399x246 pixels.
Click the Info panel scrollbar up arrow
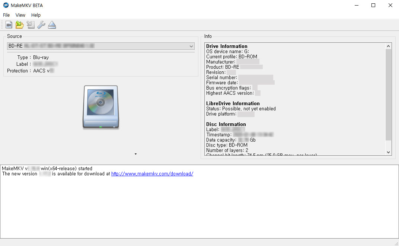point(388,46)
